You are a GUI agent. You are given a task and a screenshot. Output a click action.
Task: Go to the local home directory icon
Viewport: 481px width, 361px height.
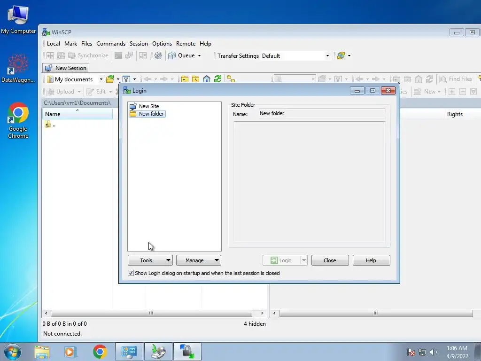[x=207, y=79]
